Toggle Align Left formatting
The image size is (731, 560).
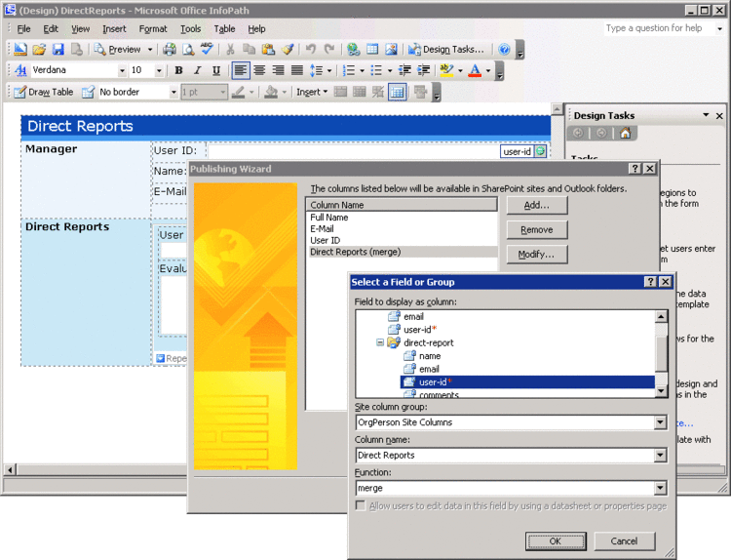click(241, 70)
